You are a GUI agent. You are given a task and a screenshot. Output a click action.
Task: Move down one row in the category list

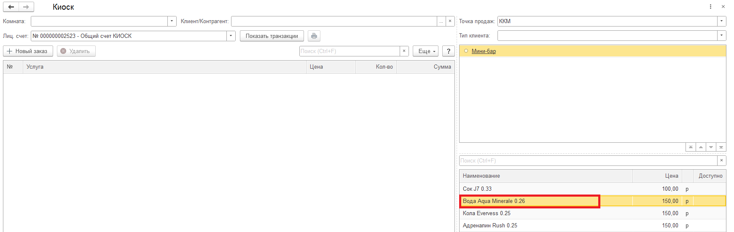point(711,147)
